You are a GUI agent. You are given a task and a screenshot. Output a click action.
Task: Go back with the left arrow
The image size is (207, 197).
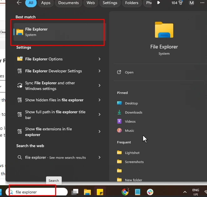pos(19,2)
